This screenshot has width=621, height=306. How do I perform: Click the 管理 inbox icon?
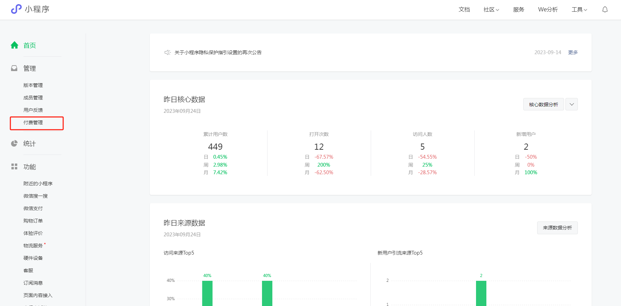(14, 68)
